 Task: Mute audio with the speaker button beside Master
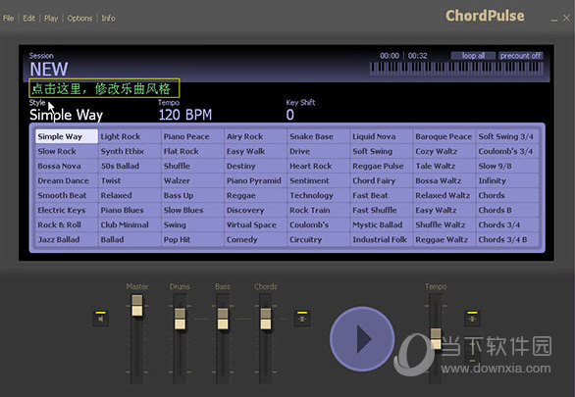point(100,319)
